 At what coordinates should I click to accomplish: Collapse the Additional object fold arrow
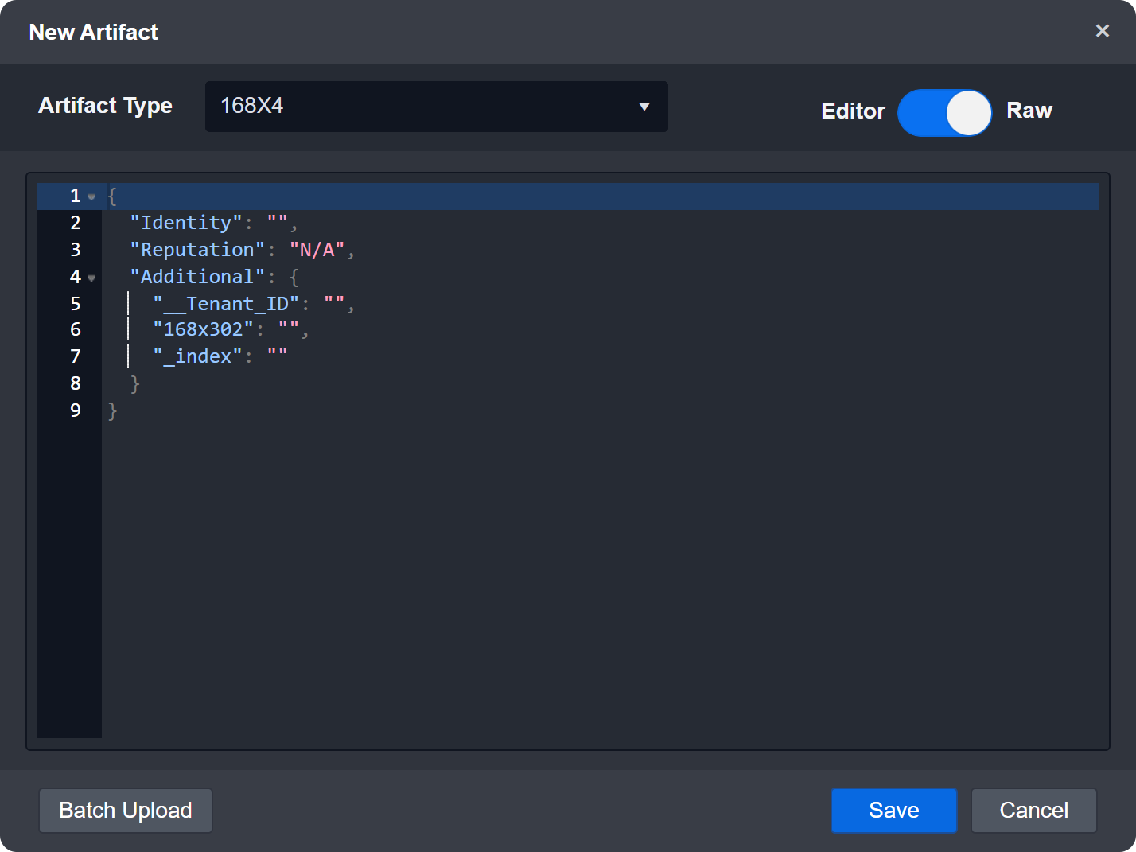click(91, 278)
